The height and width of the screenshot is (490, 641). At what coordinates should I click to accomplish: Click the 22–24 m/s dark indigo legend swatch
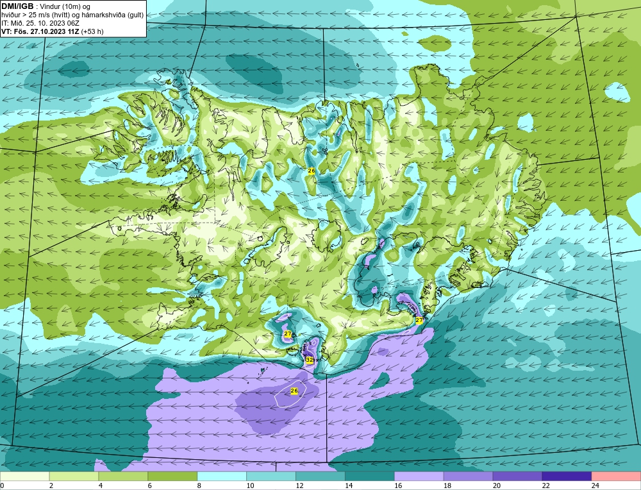click(567, 476)
